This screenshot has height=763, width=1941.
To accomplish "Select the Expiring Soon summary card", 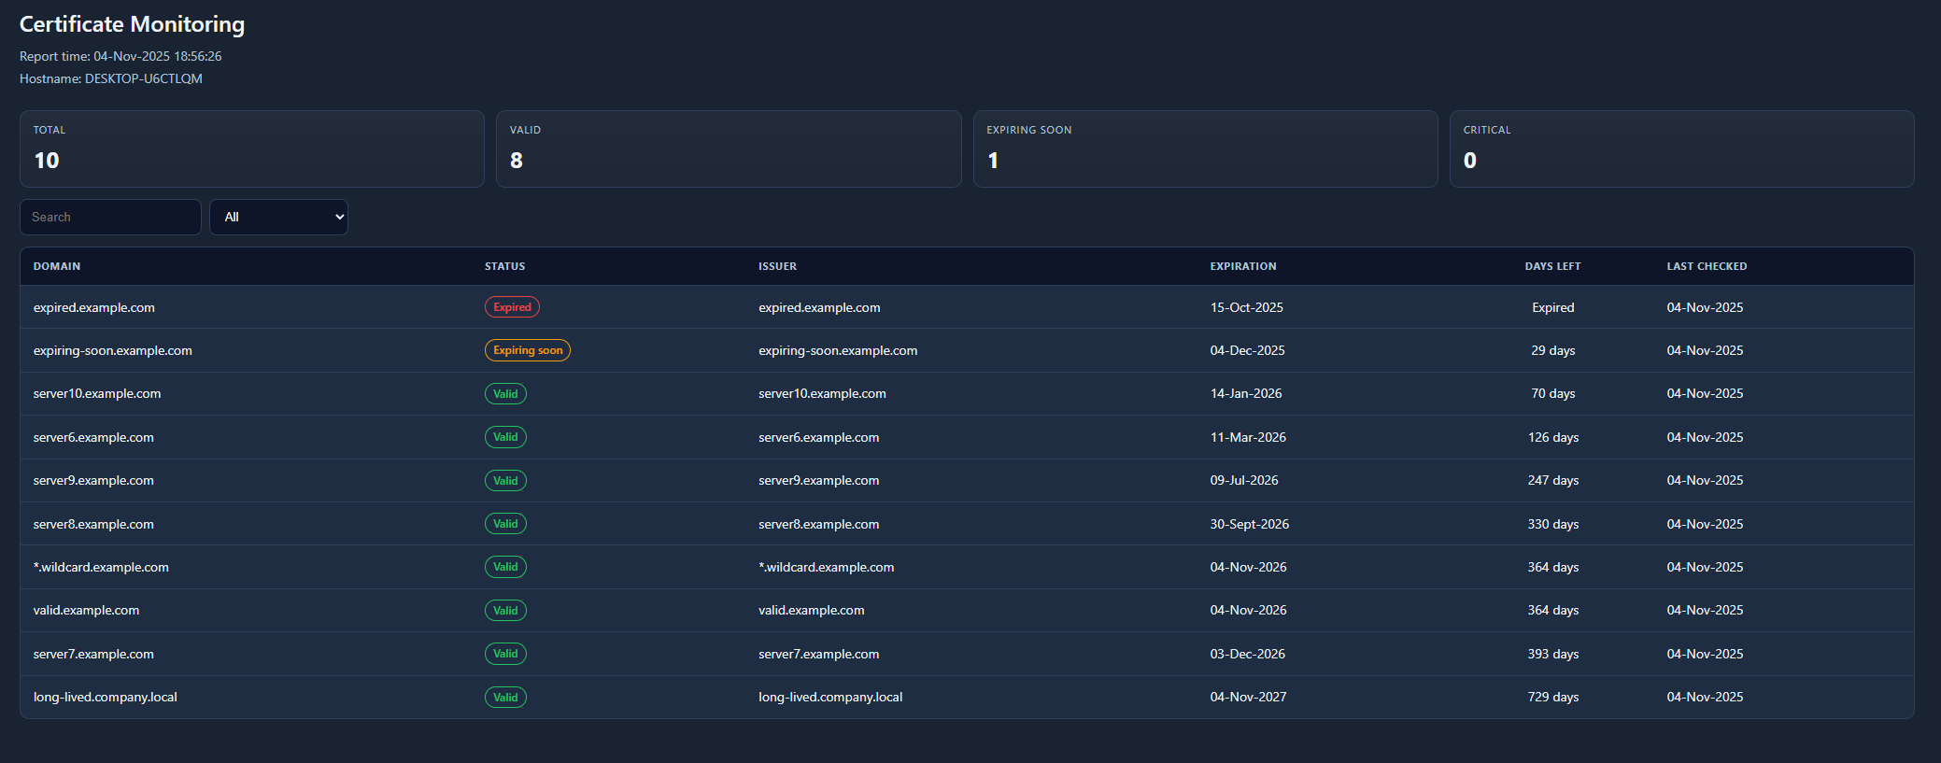I will (x=1205, y=149).
